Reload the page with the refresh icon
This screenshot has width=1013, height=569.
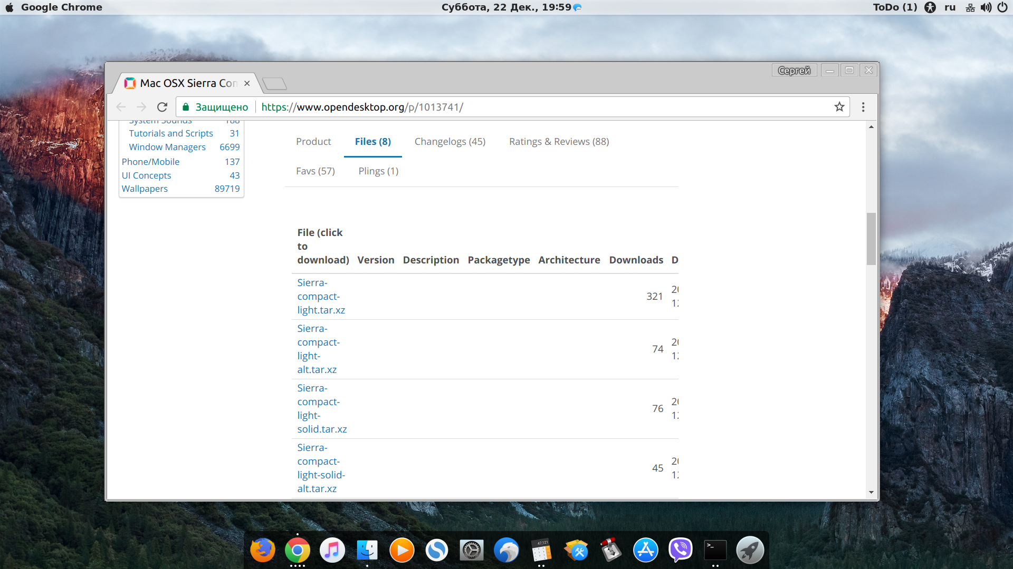(x=162, y=107)
